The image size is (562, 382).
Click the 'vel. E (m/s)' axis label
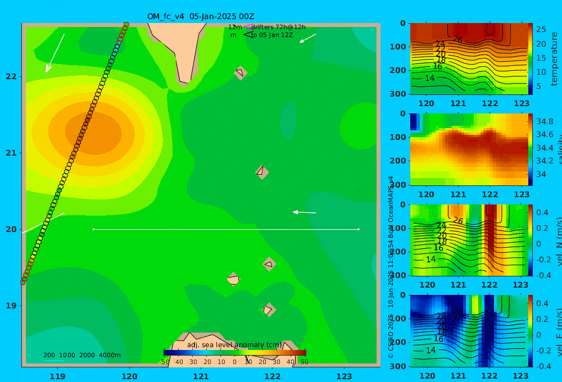pos(559,332)
